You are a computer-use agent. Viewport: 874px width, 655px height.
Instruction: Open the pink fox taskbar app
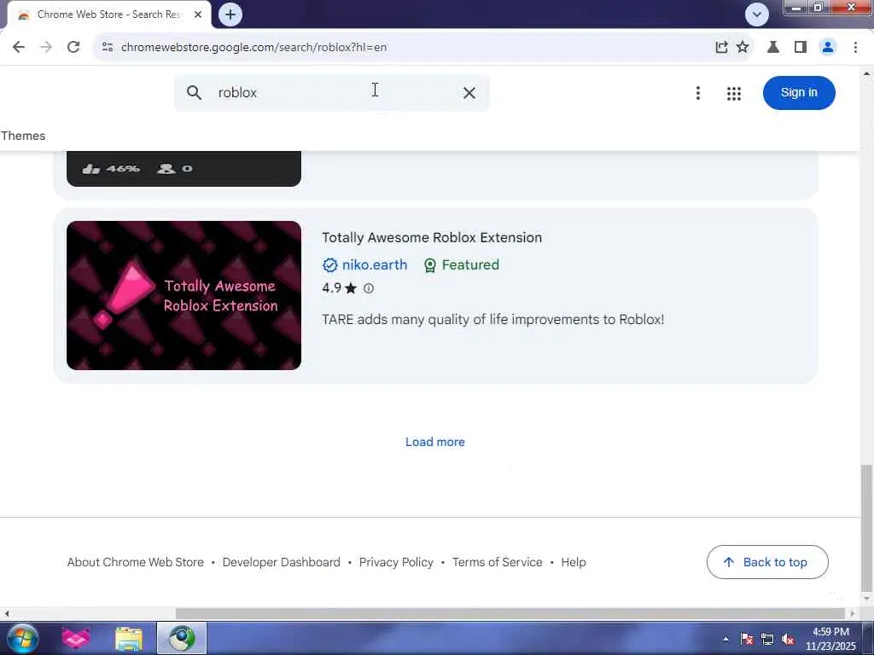[75, 638]
